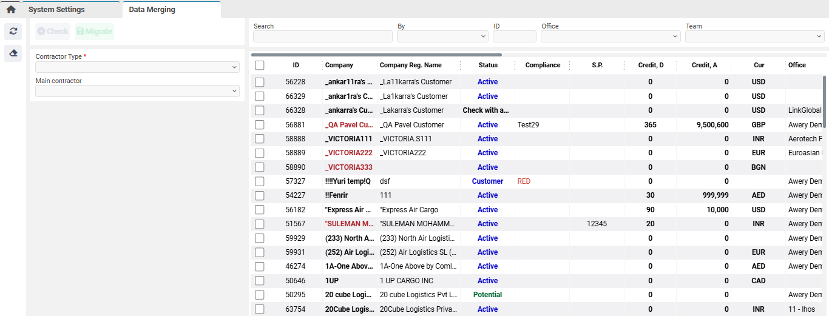
Task: Check the row checkbox for ID 56228
Action: 260,82
